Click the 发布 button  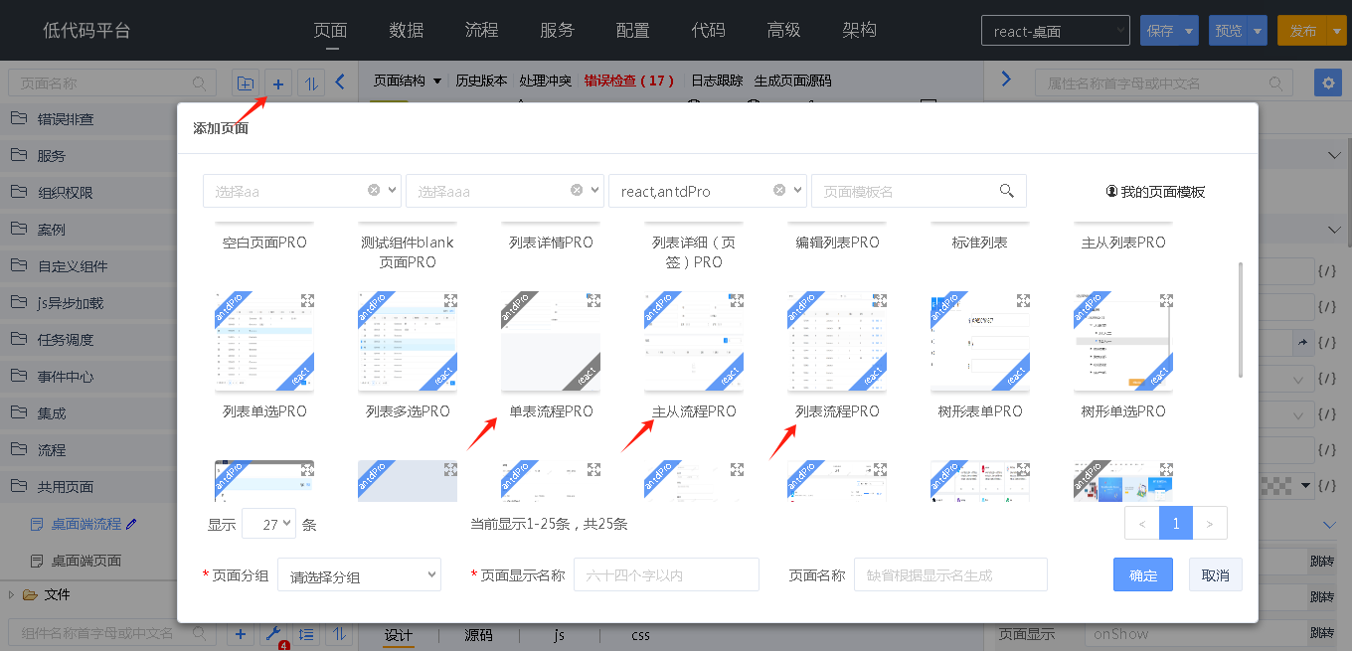tap(1303, 31)
